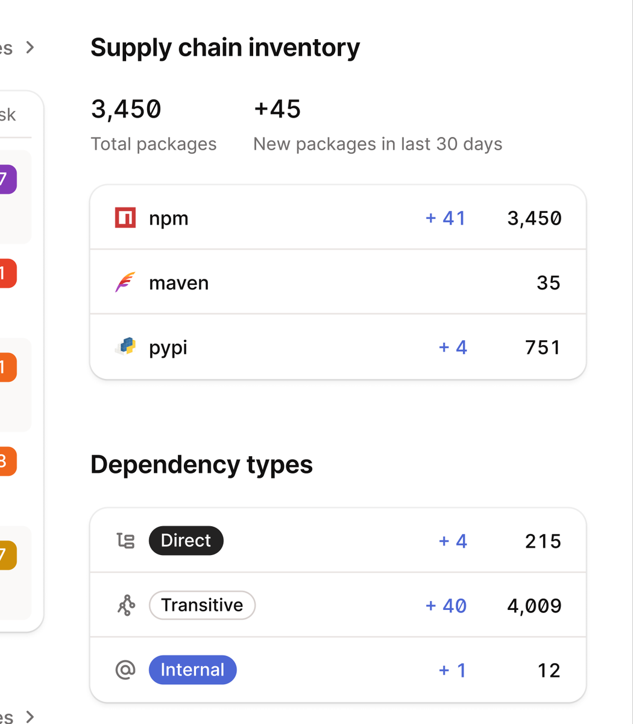The height and width of the screenshot is (724, 633).
Task: Click the +1 Internal value
Action: [453, 670]
